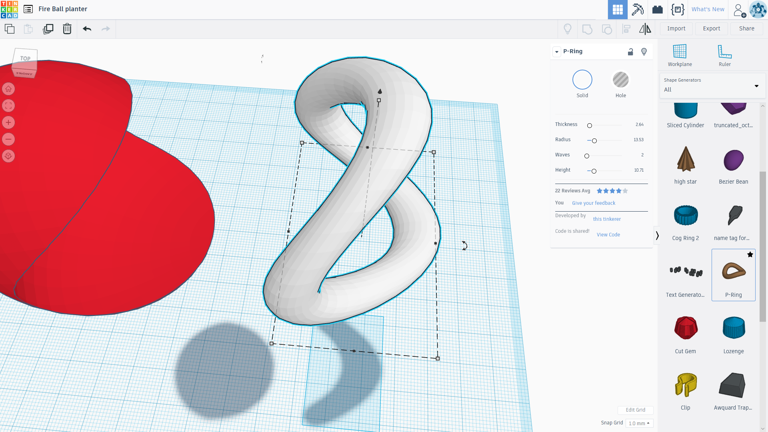Click the Export button
Screen dimensions: 768x432
pyautogui.click(x=711, y=29)
